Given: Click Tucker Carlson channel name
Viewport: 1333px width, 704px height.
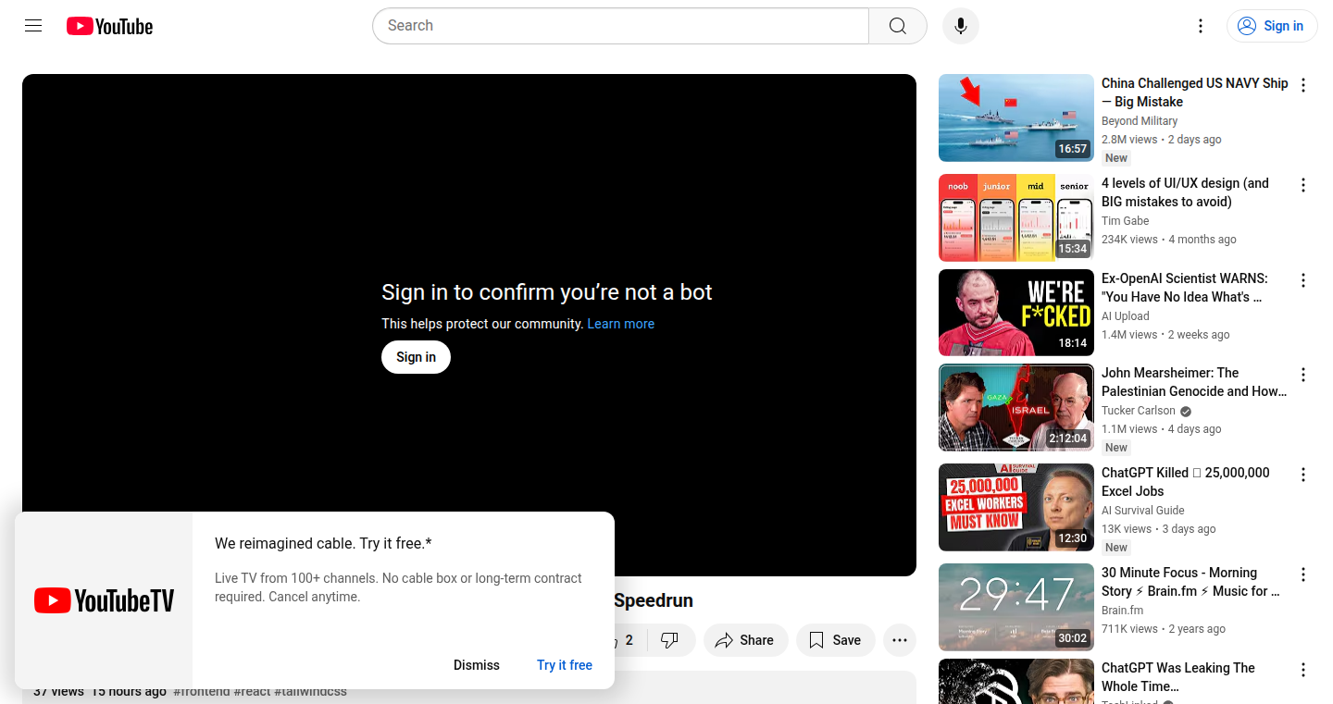Looking at the screenshot, I should click(x=1139, y=411).
